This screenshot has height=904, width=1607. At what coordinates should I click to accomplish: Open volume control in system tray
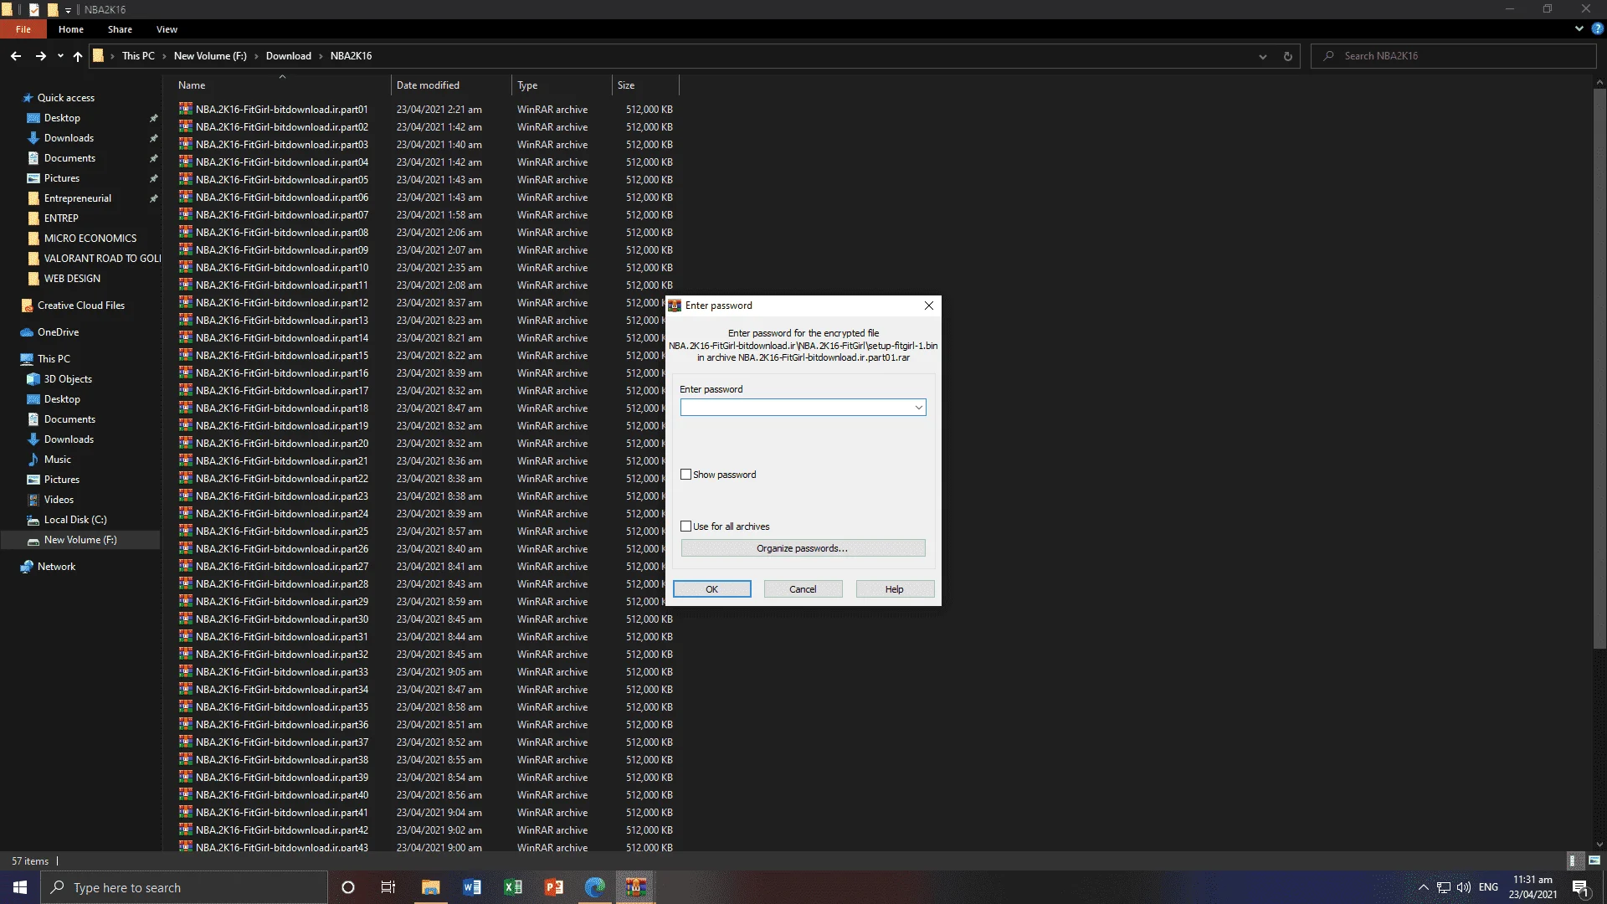1464,887
